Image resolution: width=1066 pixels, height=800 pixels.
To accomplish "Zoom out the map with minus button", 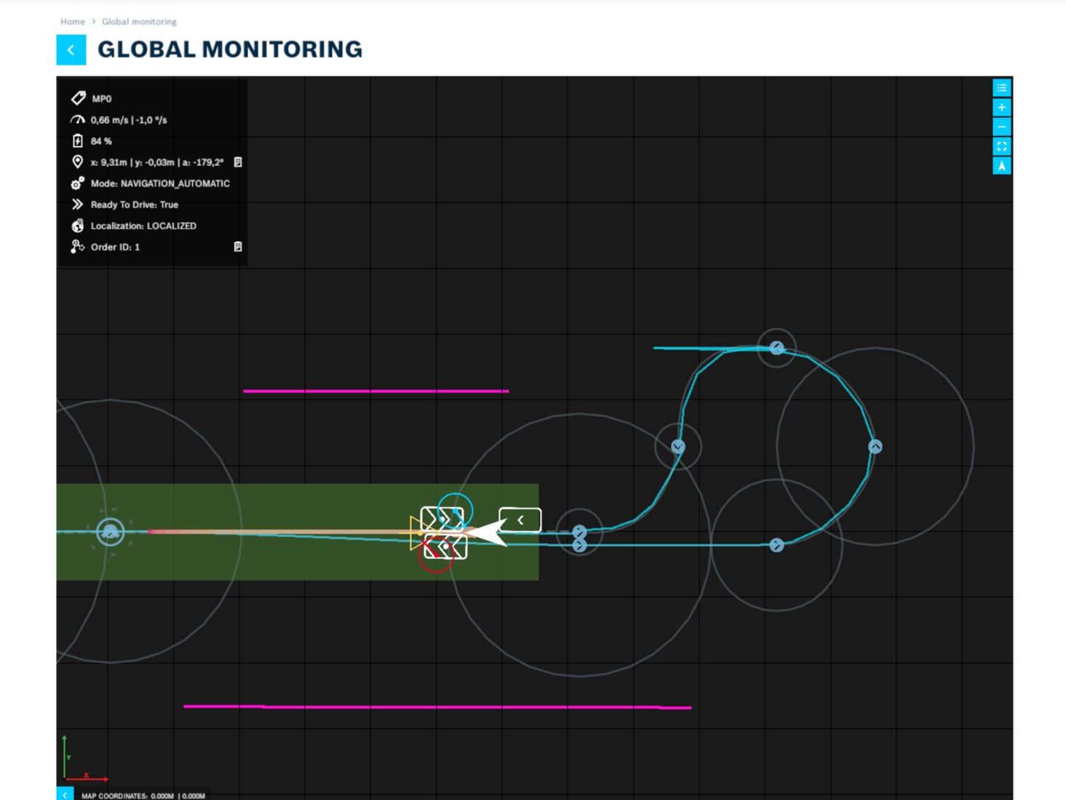I will pyautogui.click(x=1002, y=127).
